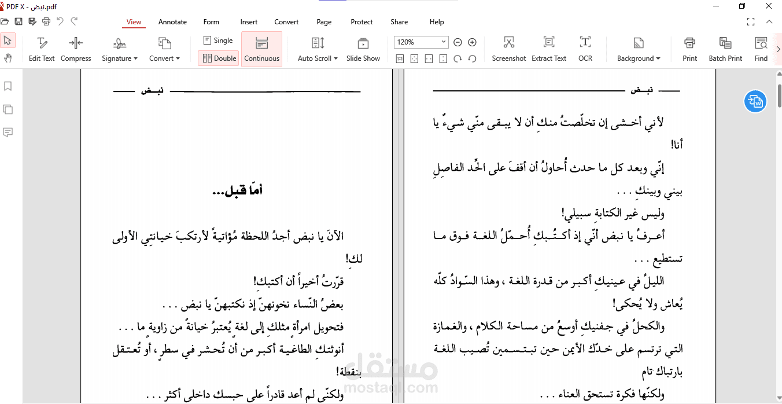Click the small printer icon in quick access bar
This screenshot has height=404, width=782.
pos(46,22)
